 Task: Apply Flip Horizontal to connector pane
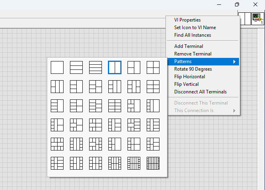click(203, 77)
